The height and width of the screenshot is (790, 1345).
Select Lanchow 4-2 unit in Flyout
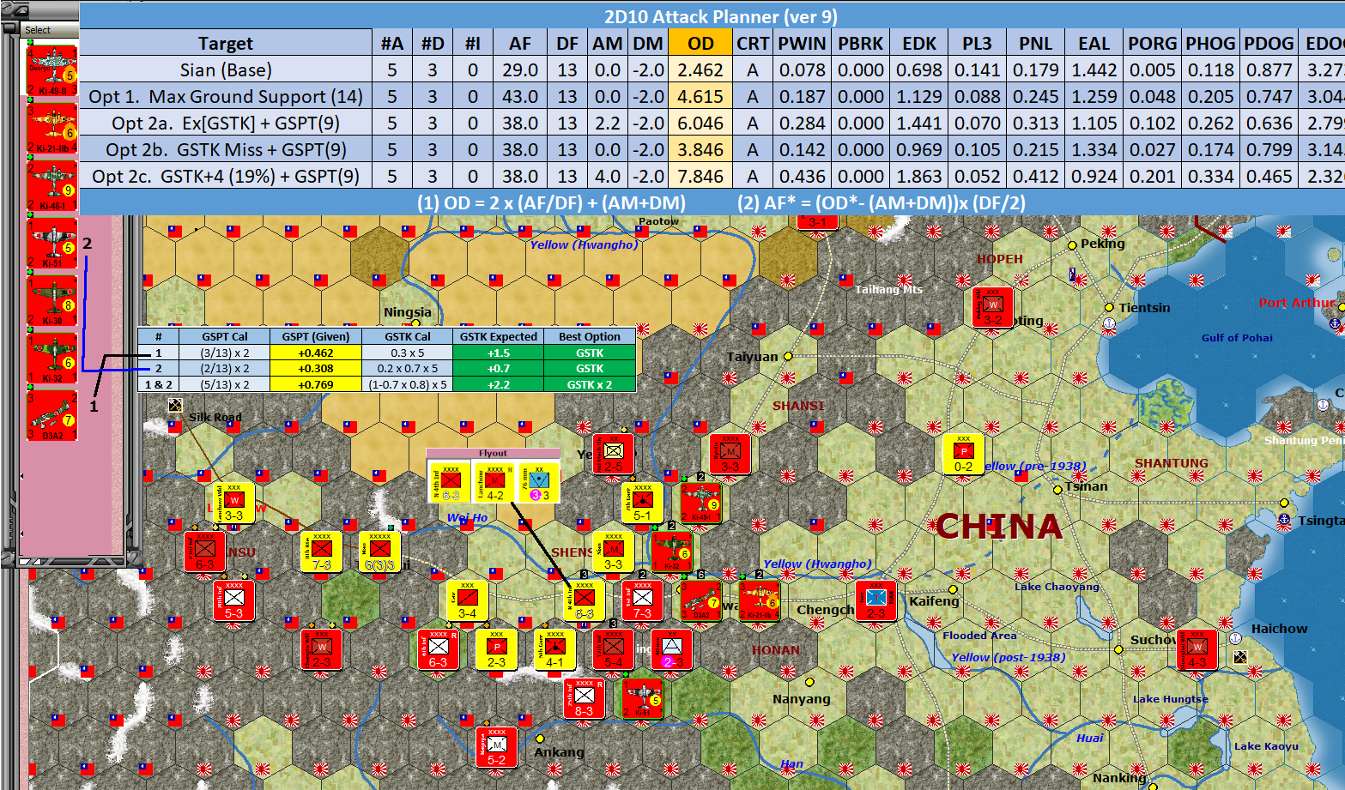pos(494,483)
